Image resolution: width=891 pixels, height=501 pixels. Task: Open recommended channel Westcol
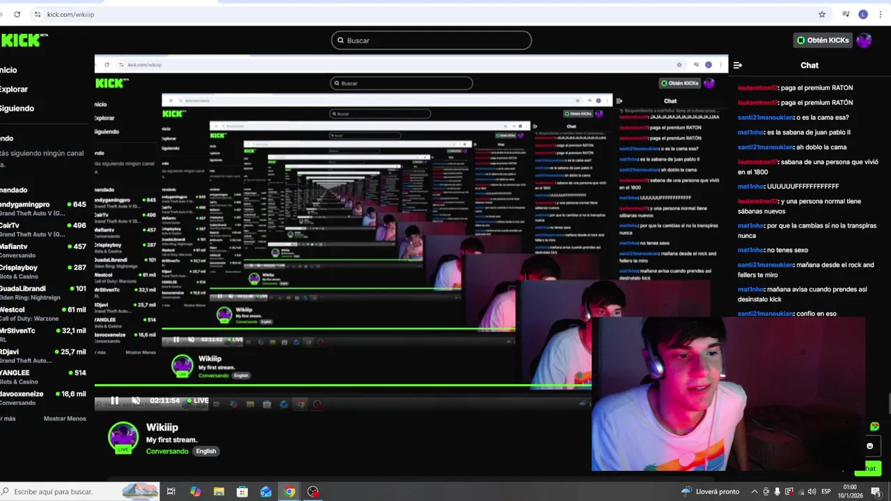(x=43, y=313)
